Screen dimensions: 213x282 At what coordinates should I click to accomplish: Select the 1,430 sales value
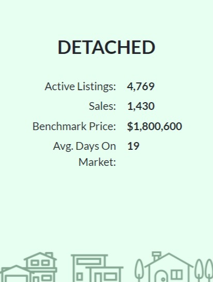point(141,106)
